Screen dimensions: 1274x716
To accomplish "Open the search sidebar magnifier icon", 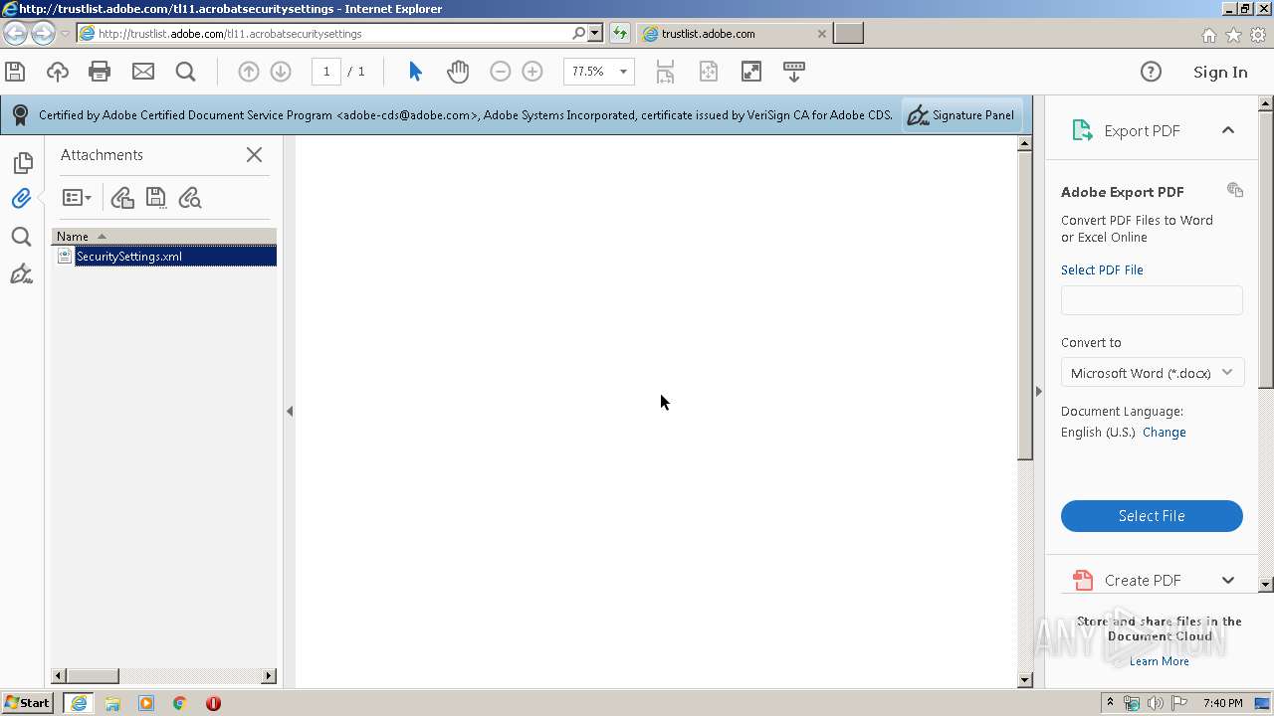I will (x=21, y=237).
